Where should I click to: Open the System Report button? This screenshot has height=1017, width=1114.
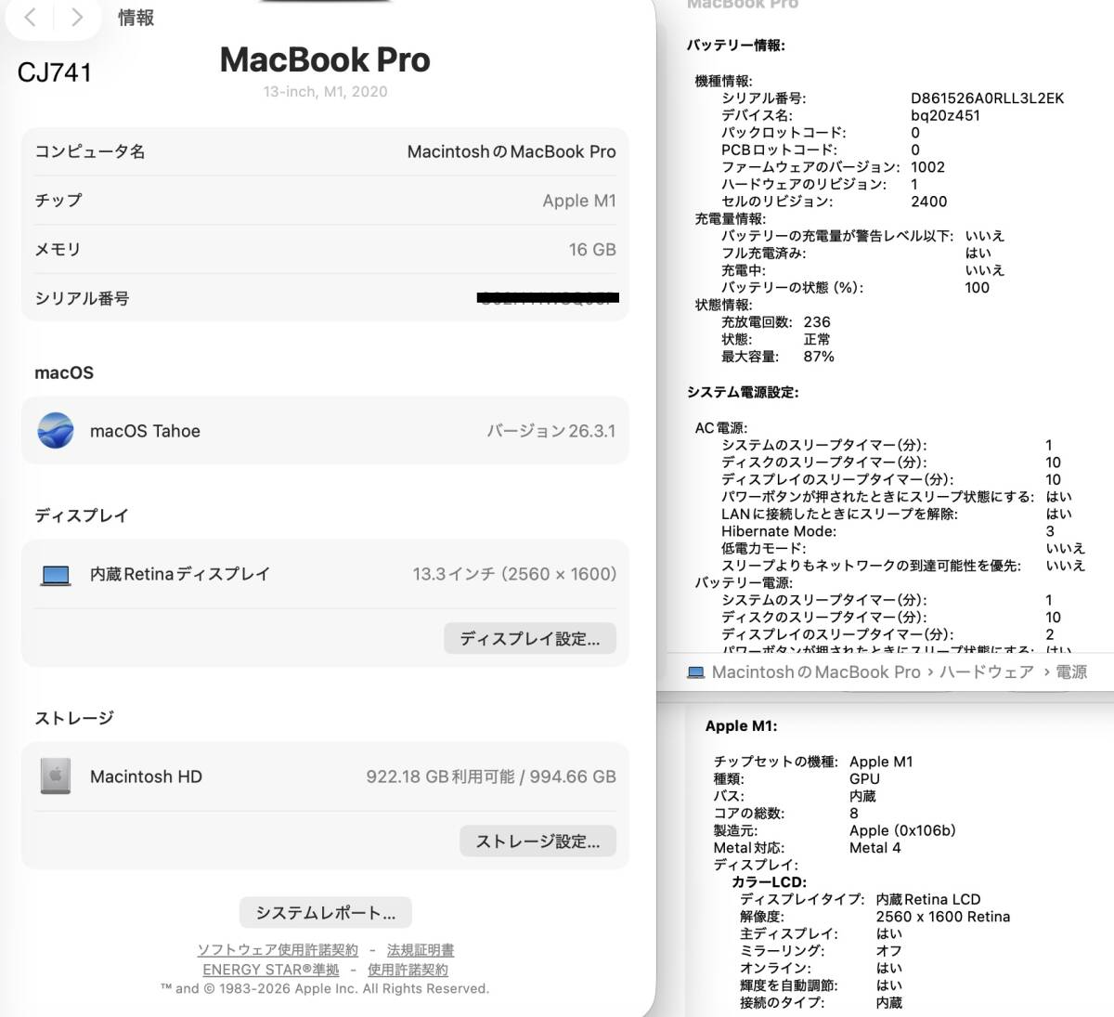[x=326, y=913]
